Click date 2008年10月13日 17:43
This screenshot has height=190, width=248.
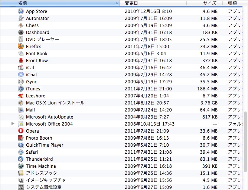pos(150,124)
